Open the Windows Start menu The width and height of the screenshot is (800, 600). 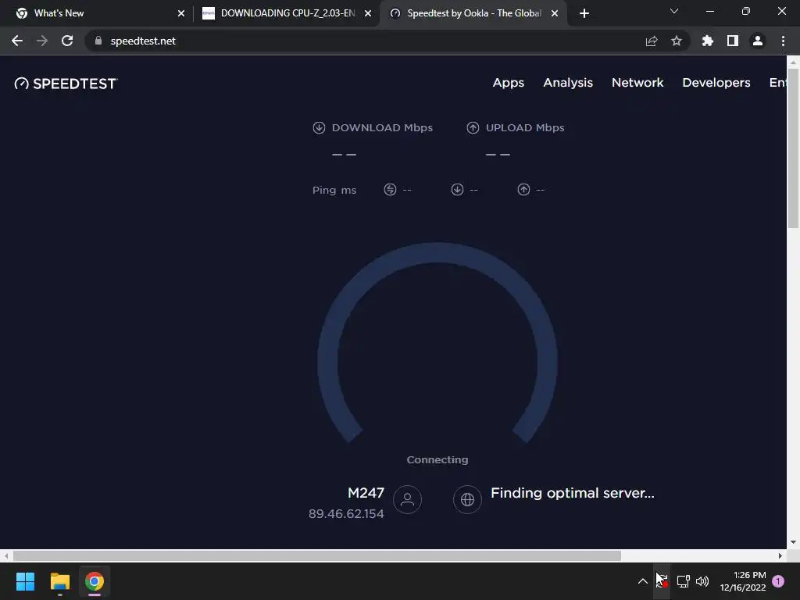(x=25, y=581)
